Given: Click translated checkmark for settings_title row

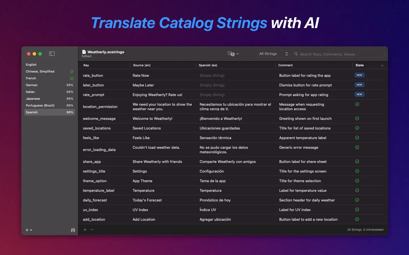Looking at the screenshot, I should point(357,171).
